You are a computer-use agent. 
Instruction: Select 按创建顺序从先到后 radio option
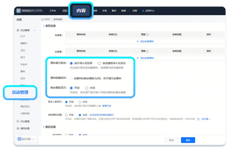click(99, 63)
